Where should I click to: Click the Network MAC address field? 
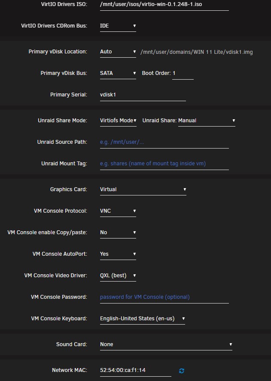136,371
